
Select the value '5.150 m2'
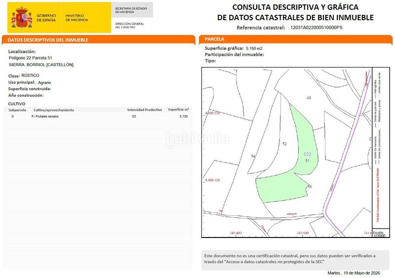254,48
